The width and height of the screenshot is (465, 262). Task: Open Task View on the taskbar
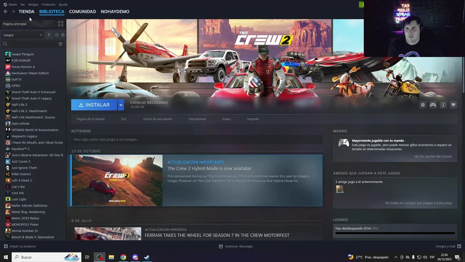87,257
